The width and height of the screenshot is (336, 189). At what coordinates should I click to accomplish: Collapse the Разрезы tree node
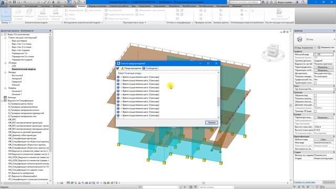pos(5,88)
